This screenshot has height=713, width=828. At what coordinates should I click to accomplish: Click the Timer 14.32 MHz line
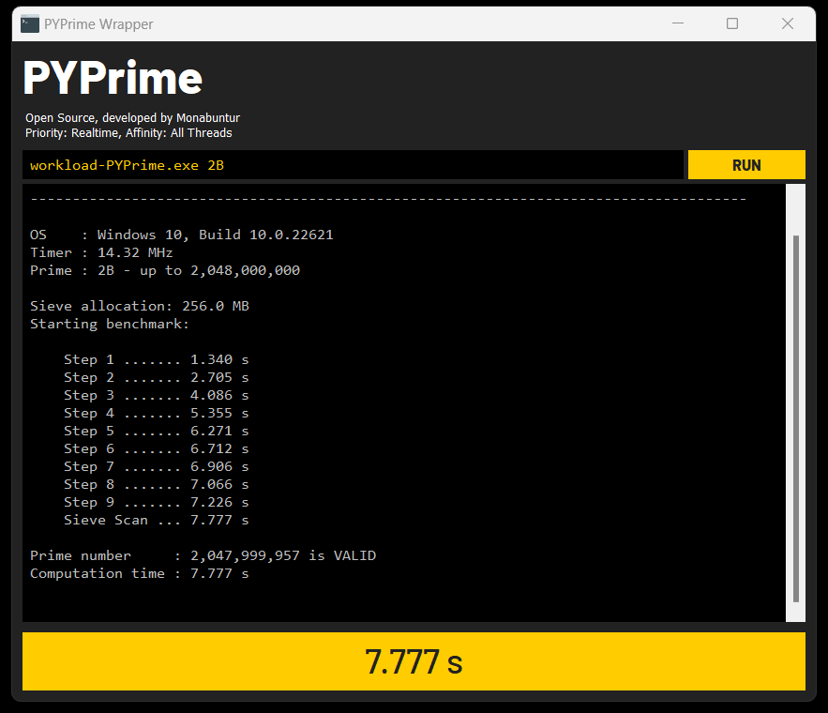coord(101,252)
